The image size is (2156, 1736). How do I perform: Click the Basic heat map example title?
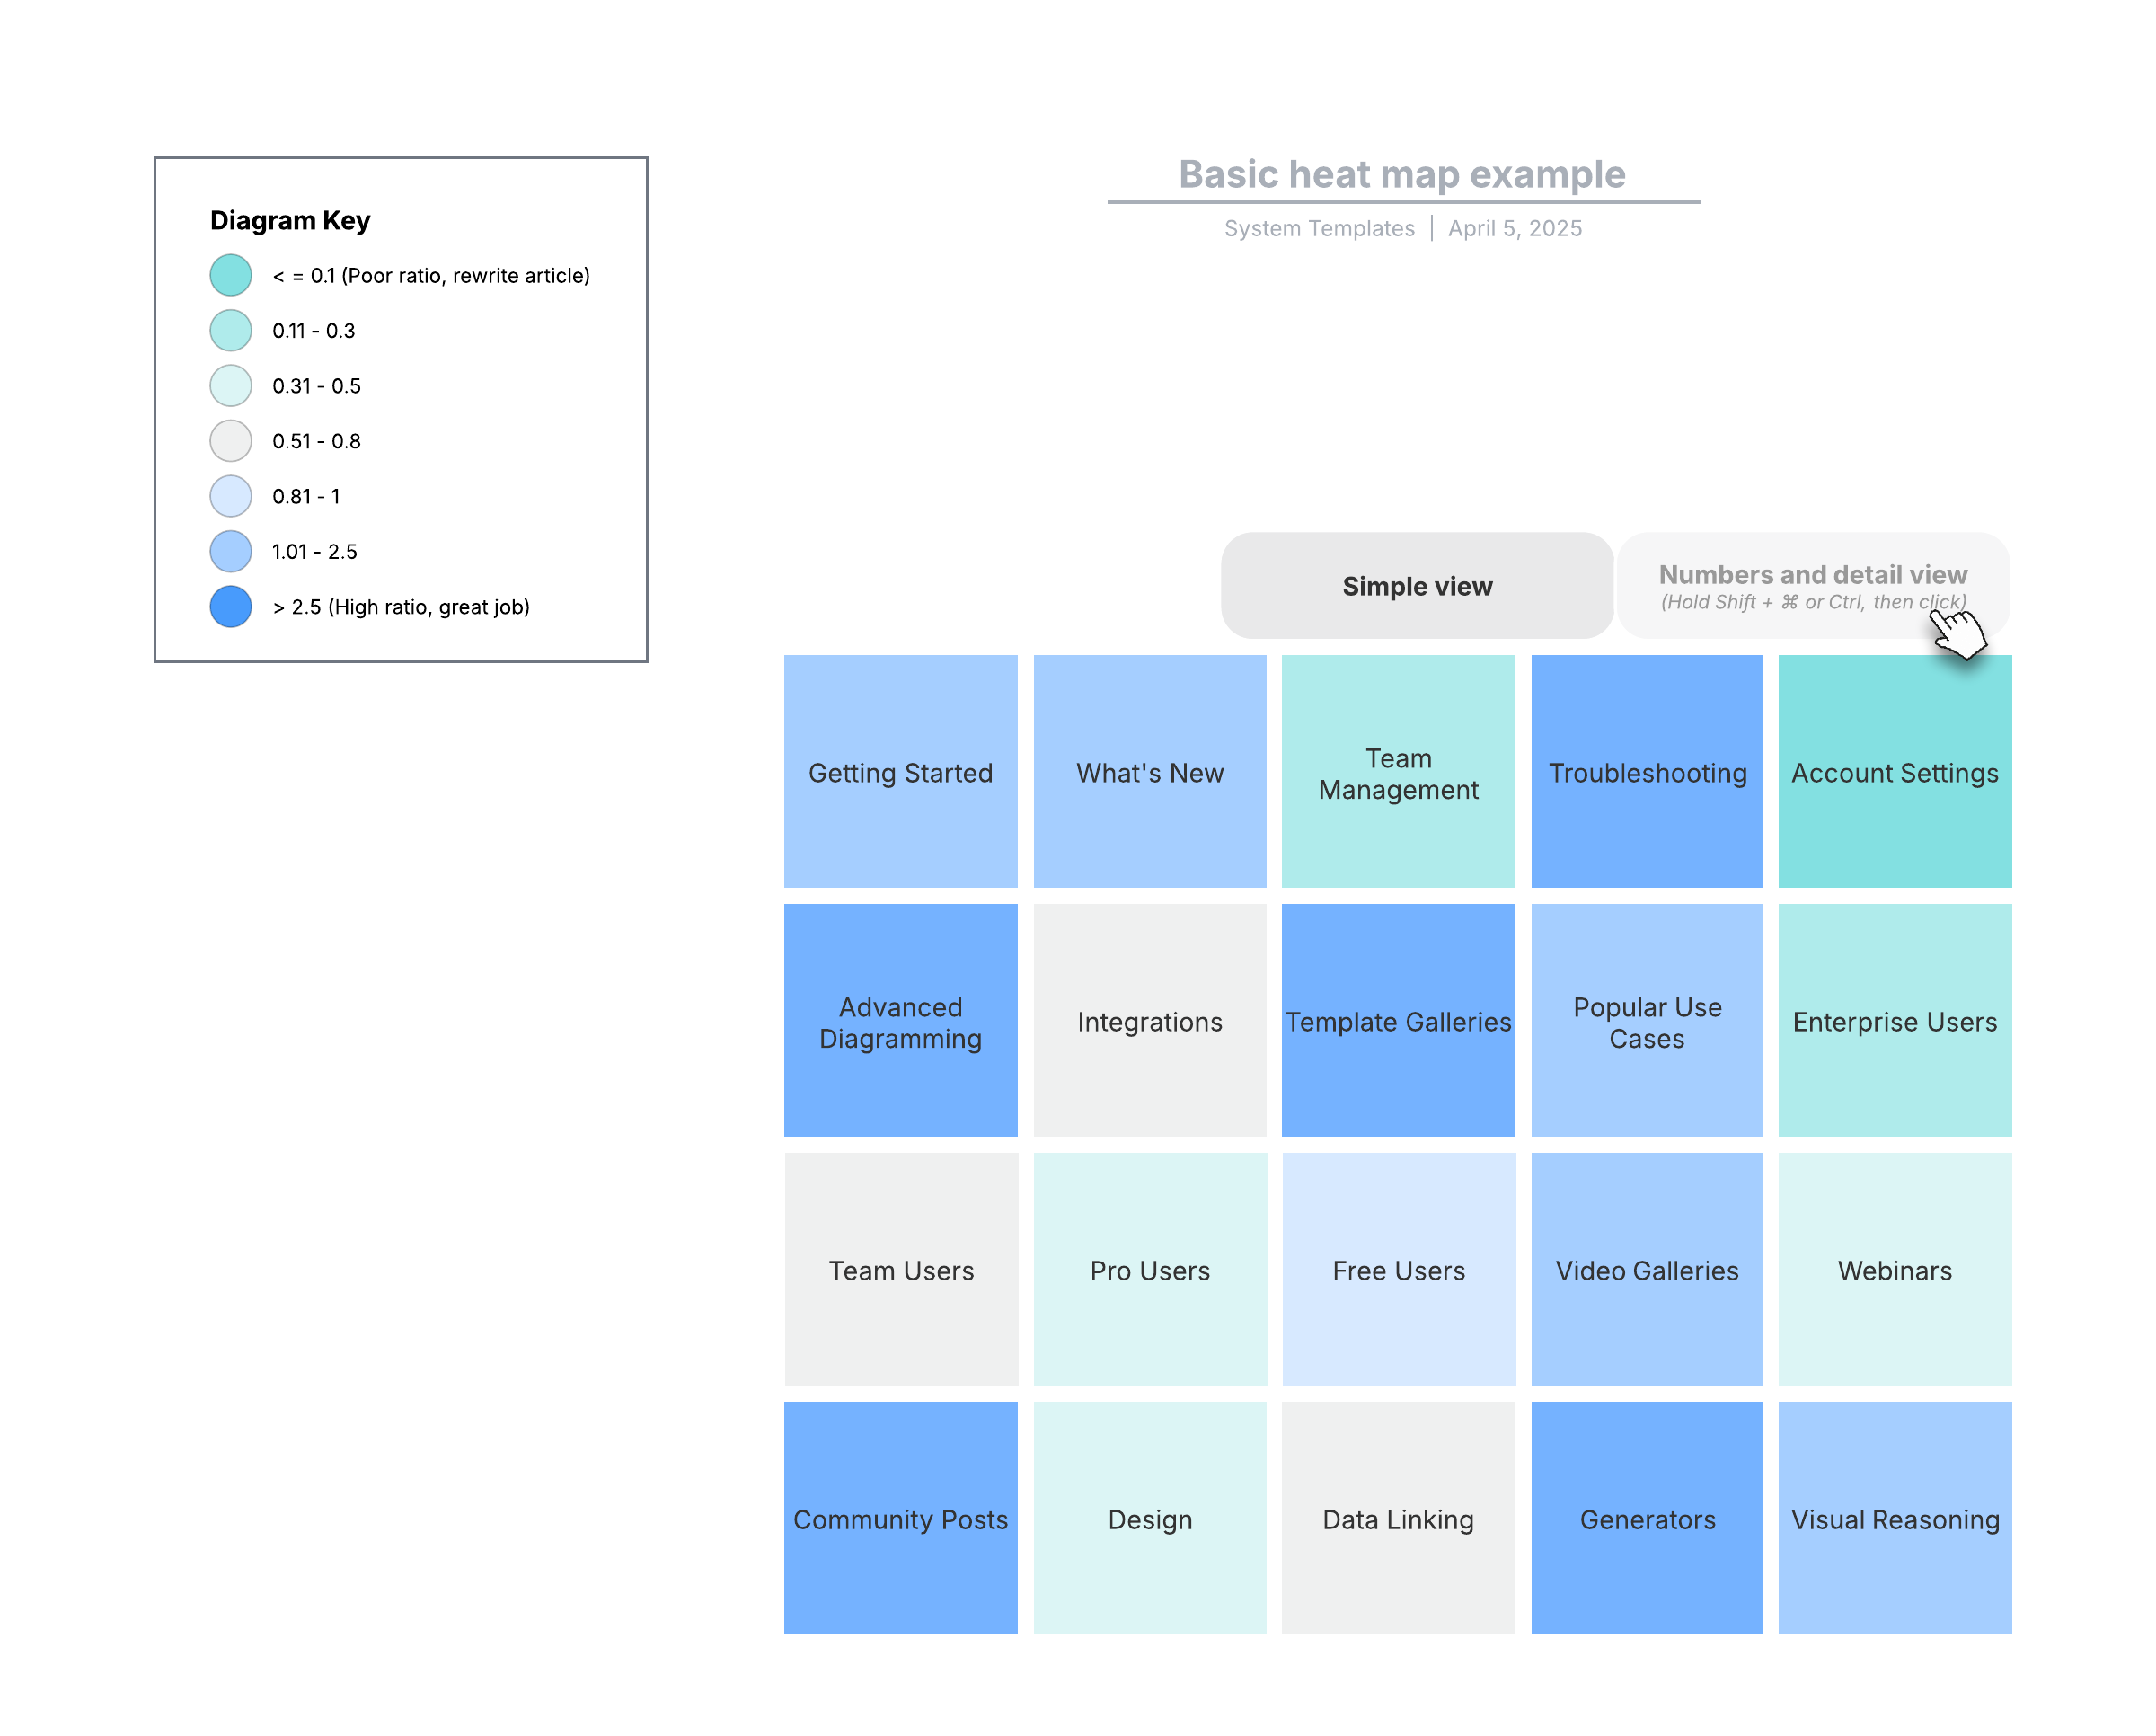click(1402, 174)
